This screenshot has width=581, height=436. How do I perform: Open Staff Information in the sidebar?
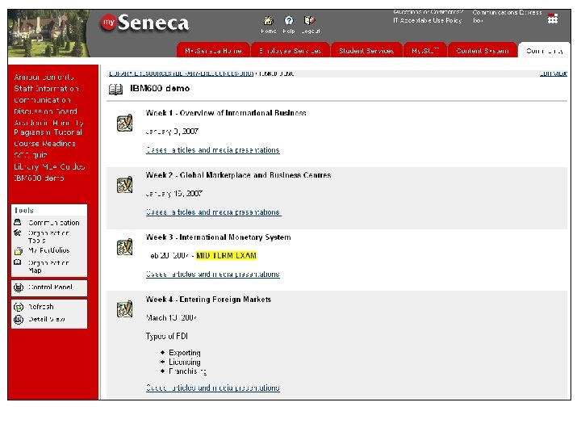pyautogui.click(x=46, y=89)
